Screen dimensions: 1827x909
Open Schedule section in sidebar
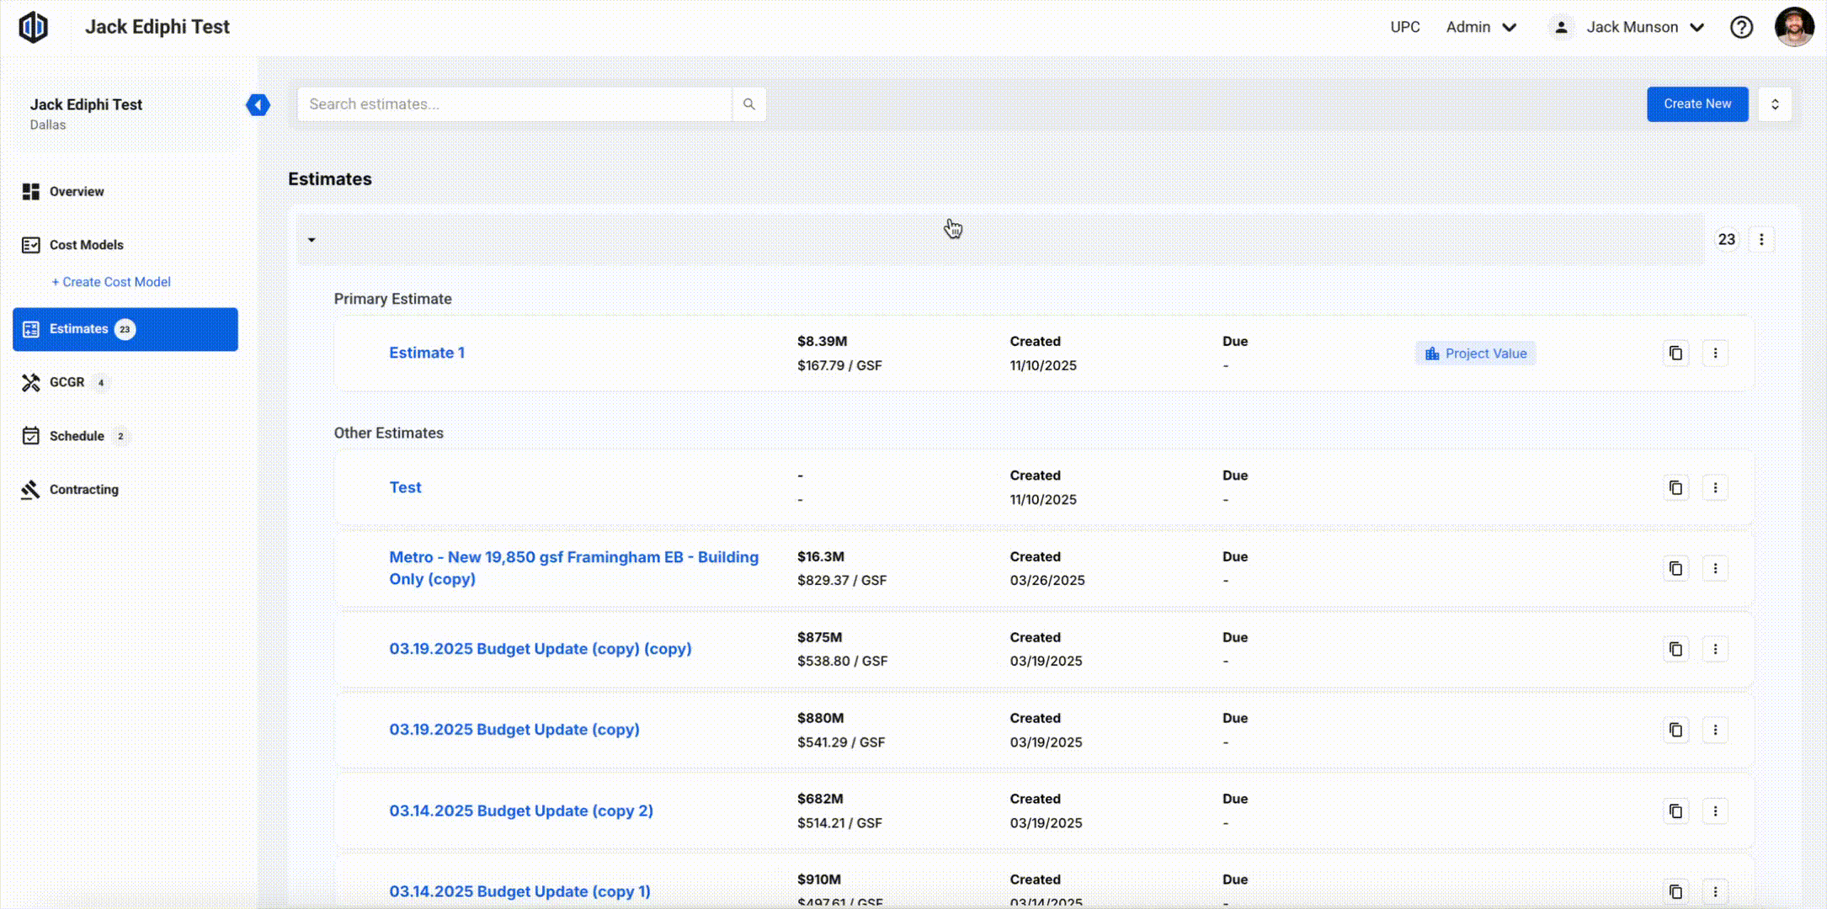pyautogui.click(x=76, y=436)
